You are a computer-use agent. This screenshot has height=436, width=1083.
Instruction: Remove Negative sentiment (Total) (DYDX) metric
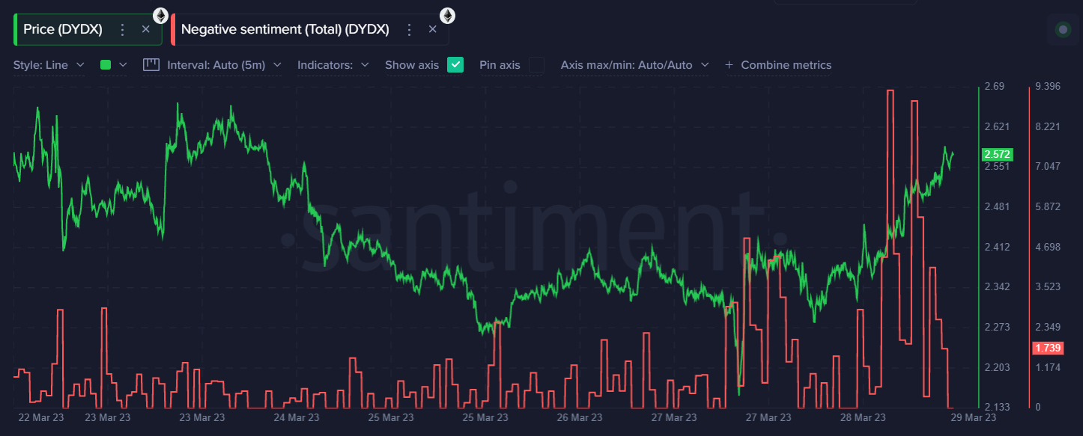pos(432,29)
